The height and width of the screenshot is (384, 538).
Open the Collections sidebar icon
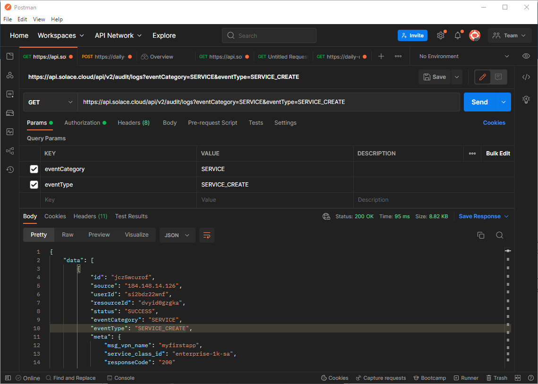pyautogui.click(x=10, y=56)
